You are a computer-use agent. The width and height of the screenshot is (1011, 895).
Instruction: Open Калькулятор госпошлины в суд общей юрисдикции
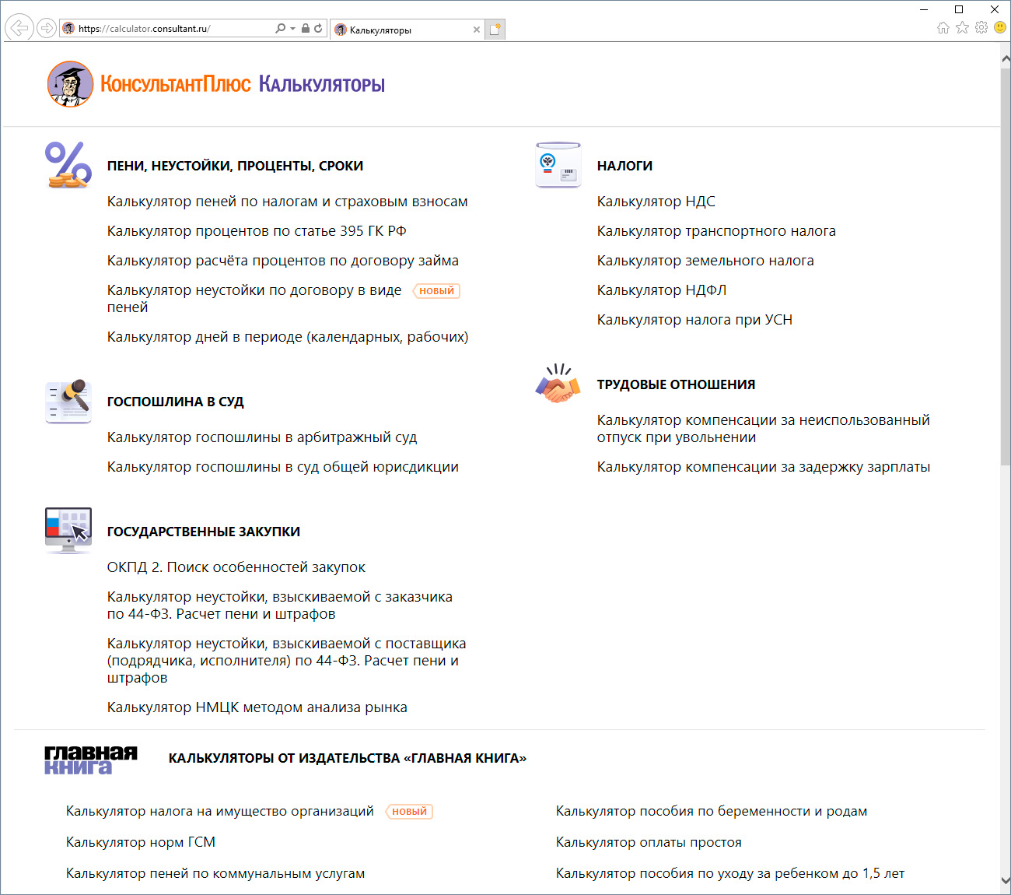(282, 467)
